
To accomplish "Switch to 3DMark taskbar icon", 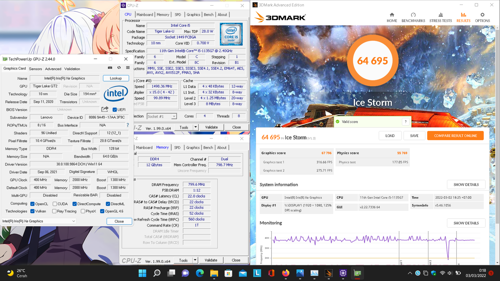I will pyautogui.click(x=329, y=273).
